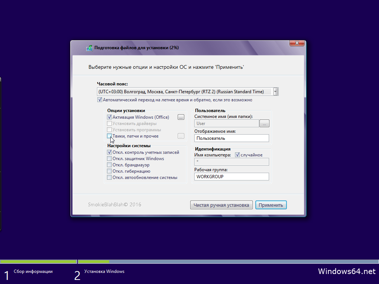Click the Установка Windows progress bar
This screenshot has width=379, height=284.
228,261
